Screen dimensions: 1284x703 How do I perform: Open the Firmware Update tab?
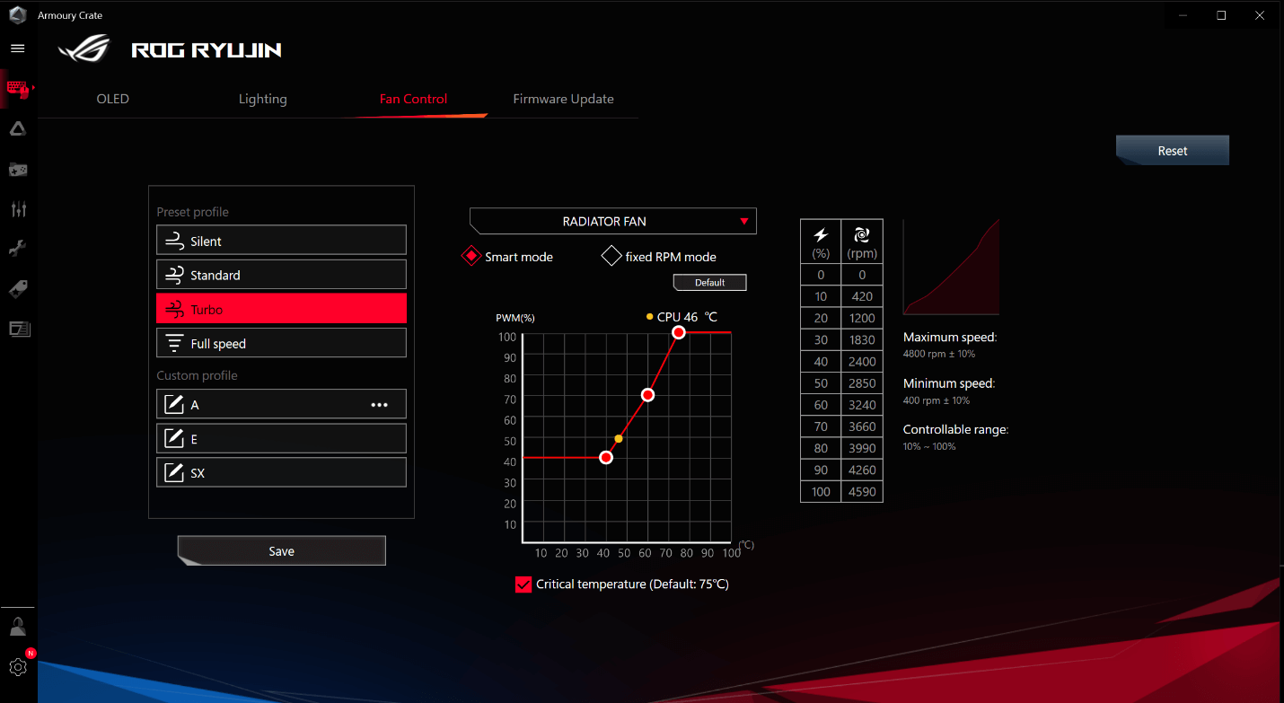[x=564, y=99]
